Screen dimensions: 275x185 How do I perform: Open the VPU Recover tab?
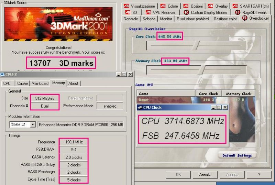tap(161, 12)
